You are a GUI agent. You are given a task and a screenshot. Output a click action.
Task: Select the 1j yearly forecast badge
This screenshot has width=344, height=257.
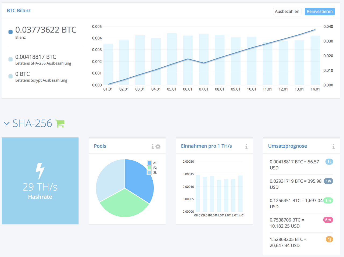[329, 239]
